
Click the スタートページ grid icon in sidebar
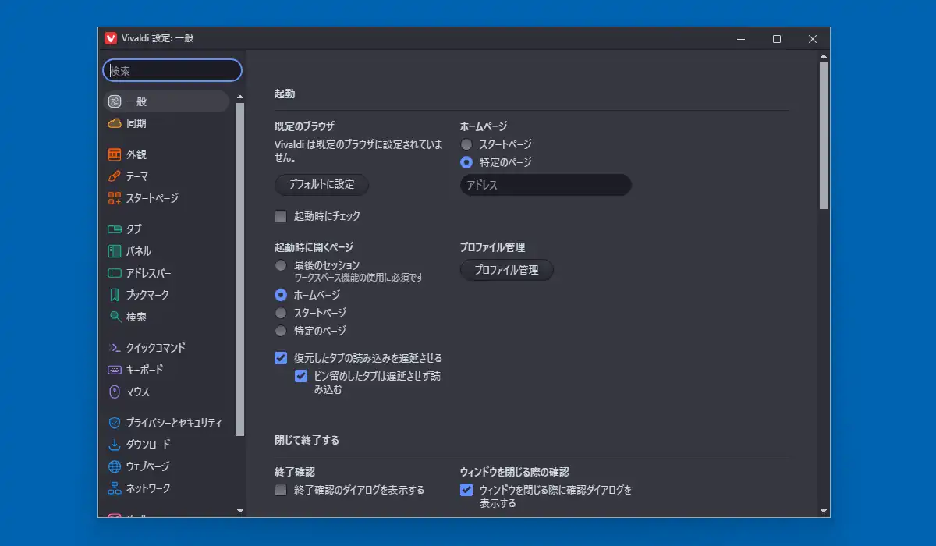pyautogui.click(x=115, y=198)
